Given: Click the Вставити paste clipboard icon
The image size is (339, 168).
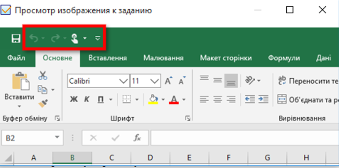Looking at the screenshot, I should point(21,81).
